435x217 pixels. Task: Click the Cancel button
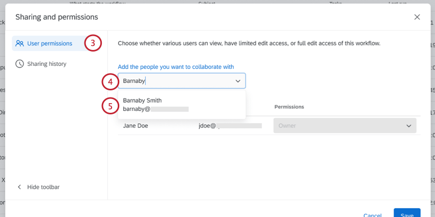(x=373, y=215)
